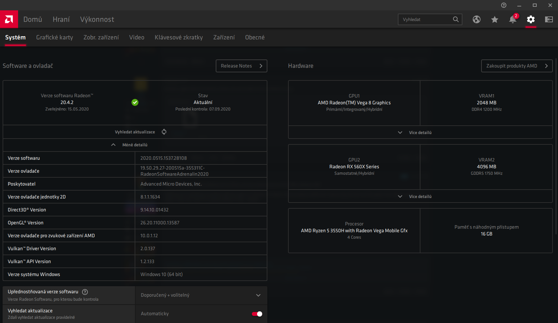Click the Radeon RX 560X Series card
Viewport: 558px width, 323px height.
pos(354,167)
